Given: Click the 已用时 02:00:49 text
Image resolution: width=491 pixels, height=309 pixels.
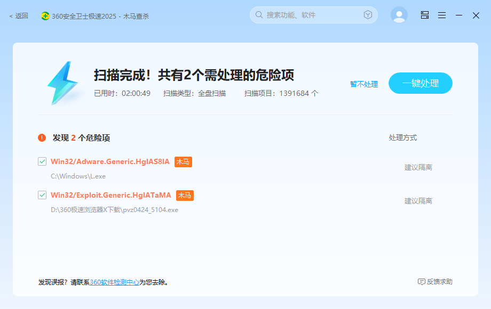Looking at the screenshot, I should [x=122, y=93].
